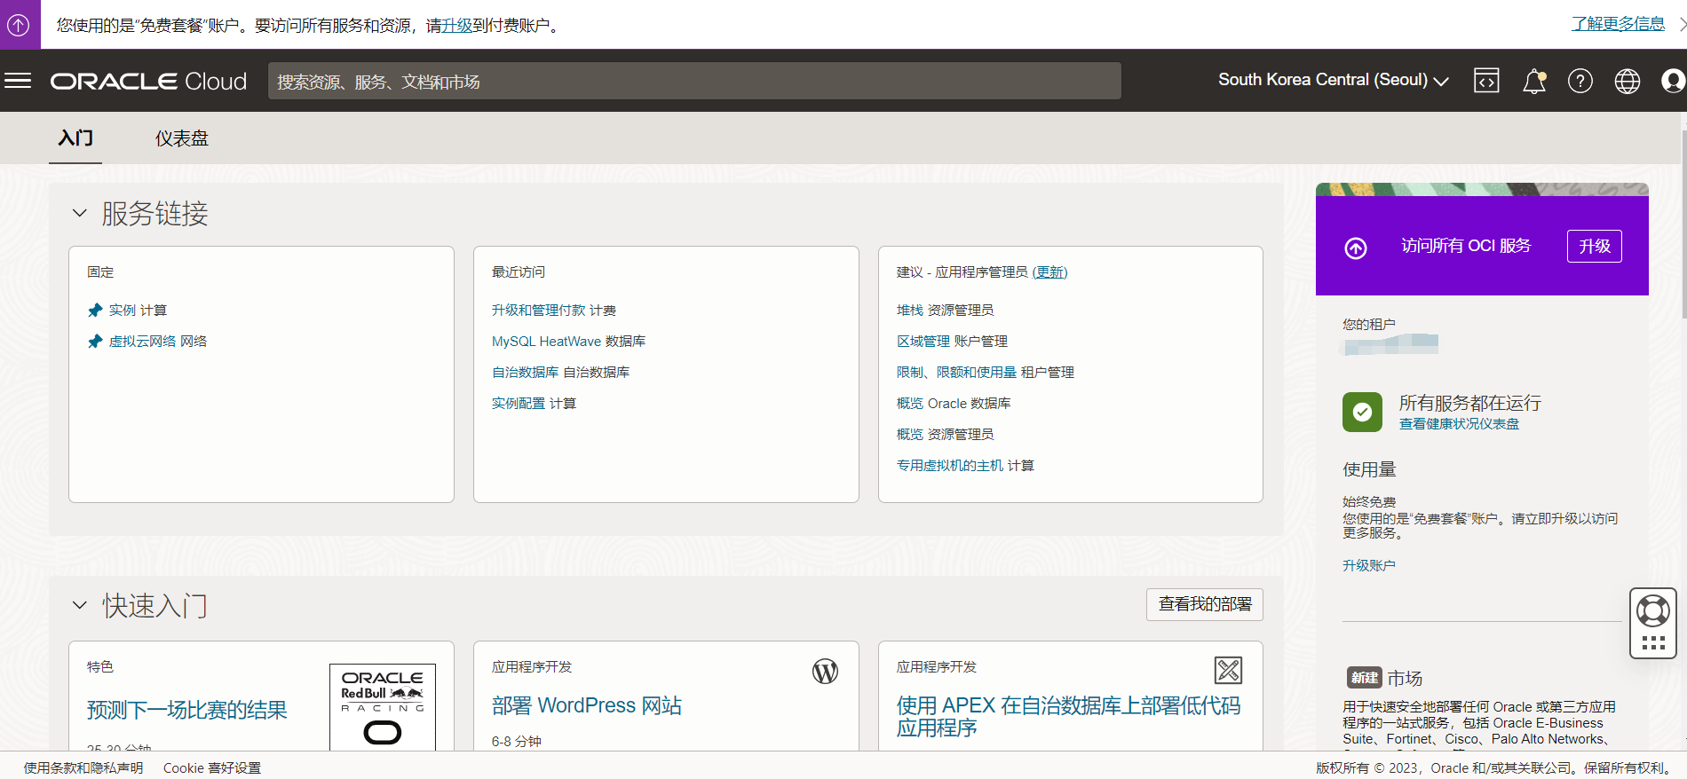Click the blurred tenancy name under 您的租户
This screenshot has height=779, width=1687.
click(1390, 343)
